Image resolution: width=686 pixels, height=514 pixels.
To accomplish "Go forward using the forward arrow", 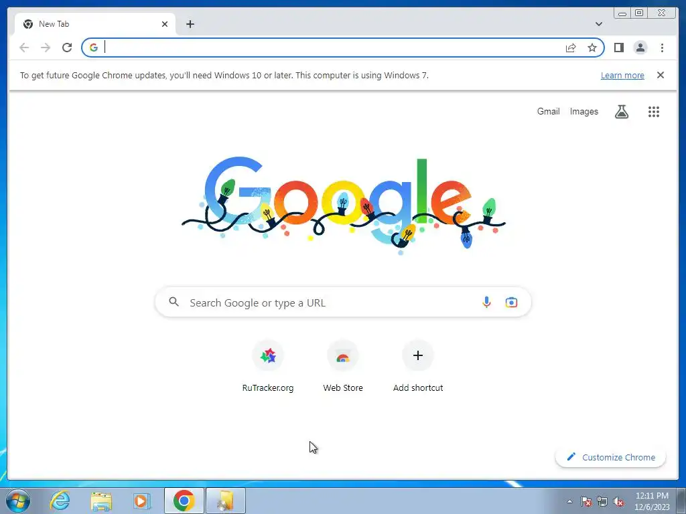I will coord(46,48).
